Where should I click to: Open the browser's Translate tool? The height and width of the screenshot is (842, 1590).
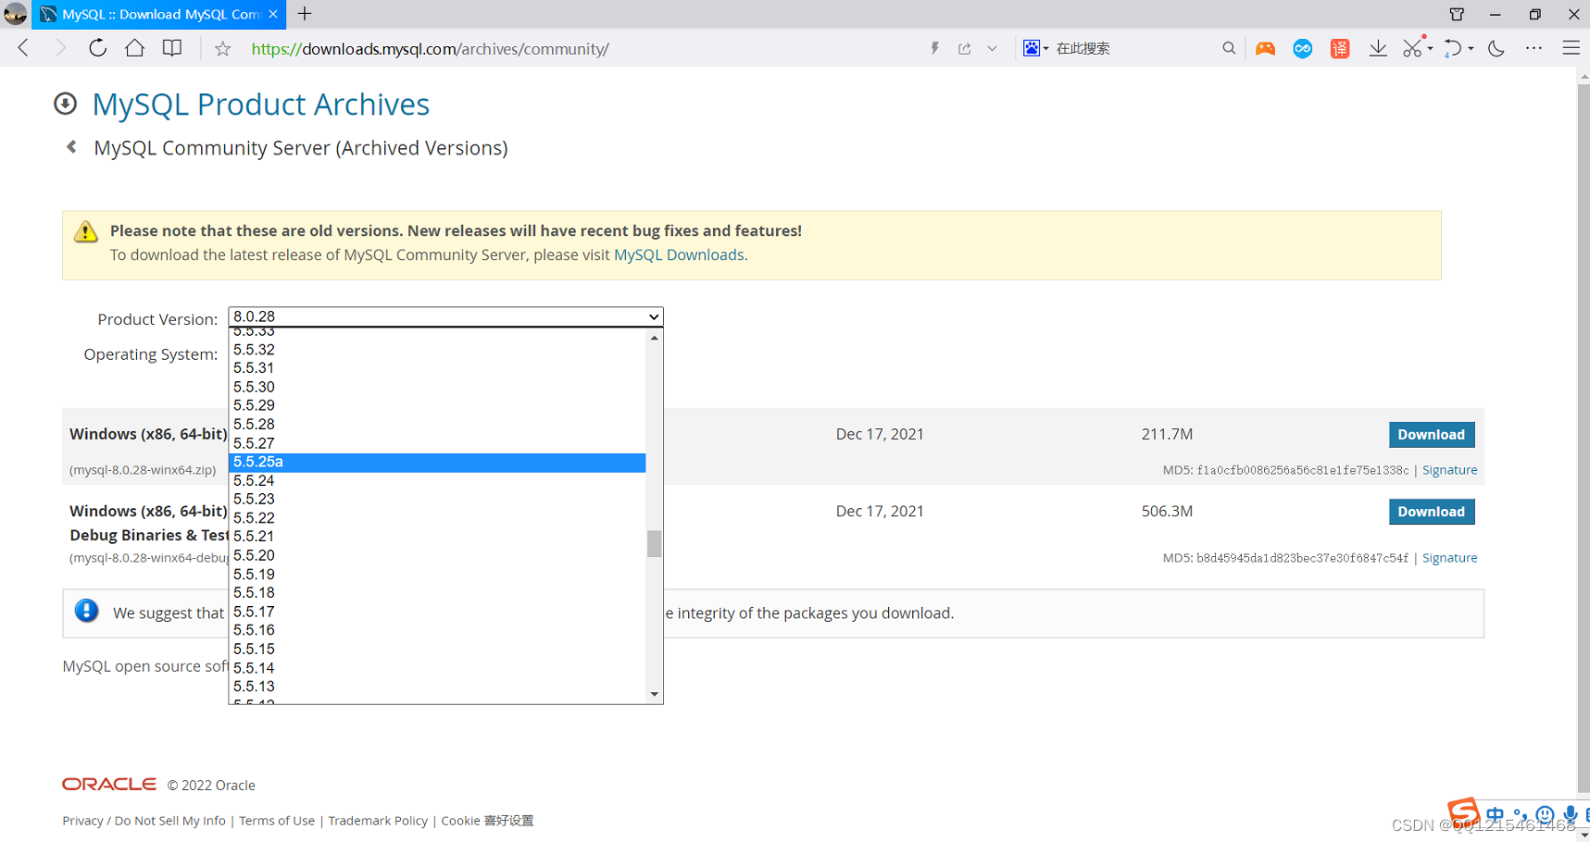point(1340,47)
